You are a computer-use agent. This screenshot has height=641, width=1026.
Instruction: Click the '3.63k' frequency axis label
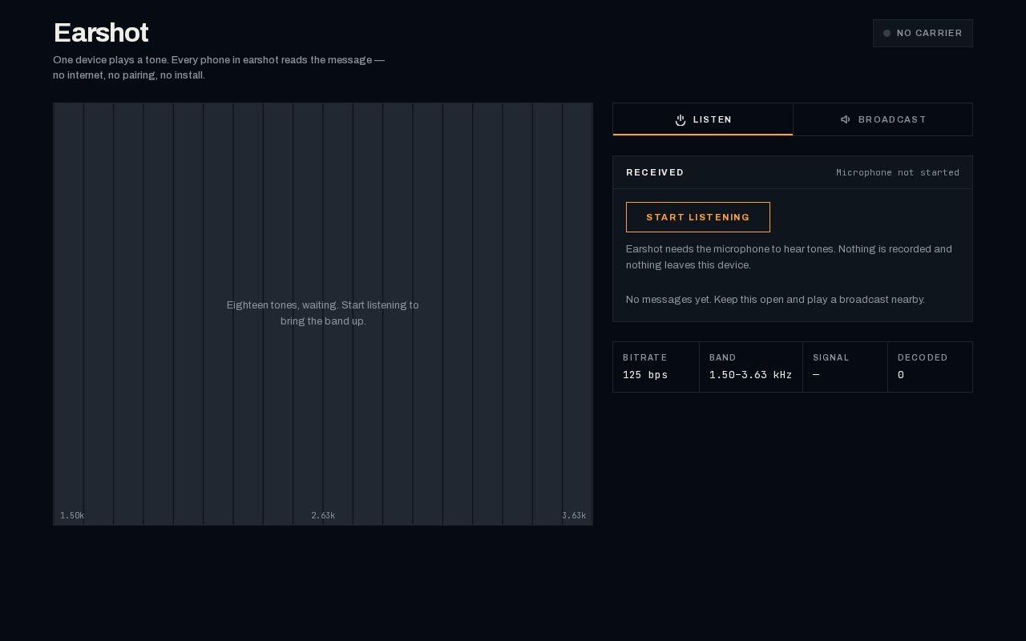pyautogui.click(x=574, y=515)
